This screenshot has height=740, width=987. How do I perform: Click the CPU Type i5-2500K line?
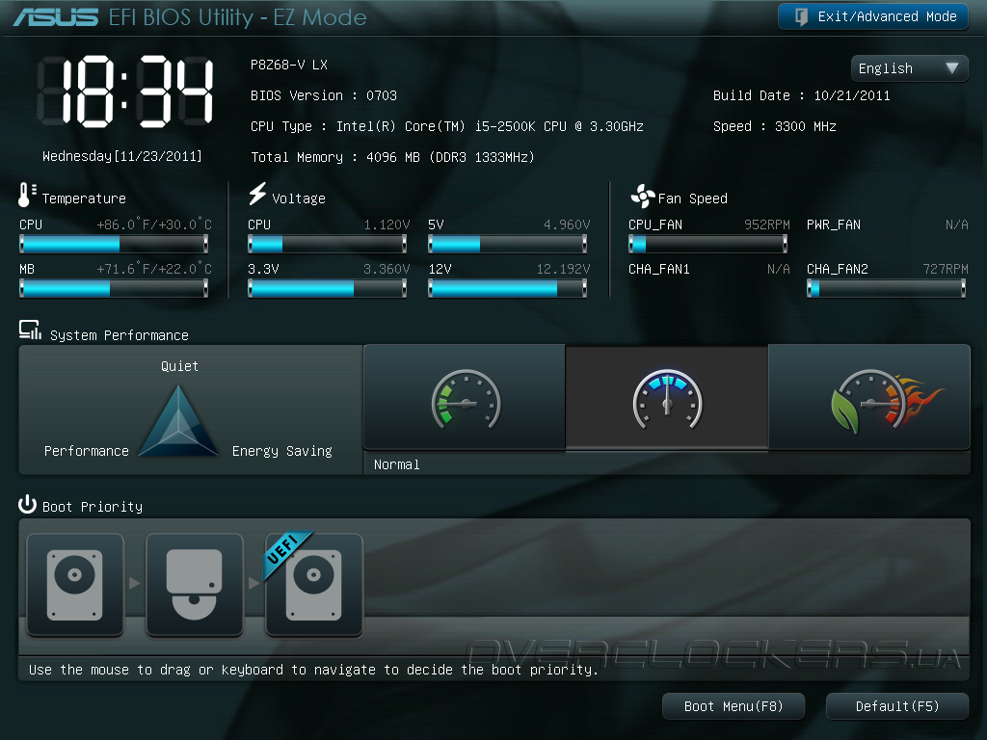pos(447,126)
